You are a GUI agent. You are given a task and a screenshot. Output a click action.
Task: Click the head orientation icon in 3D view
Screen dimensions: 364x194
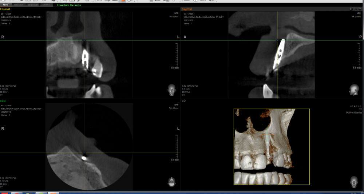pyautogui.click(x=352, y=181)
